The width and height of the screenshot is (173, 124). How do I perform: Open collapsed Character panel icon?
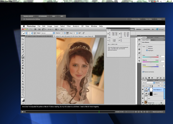(139, 58)
